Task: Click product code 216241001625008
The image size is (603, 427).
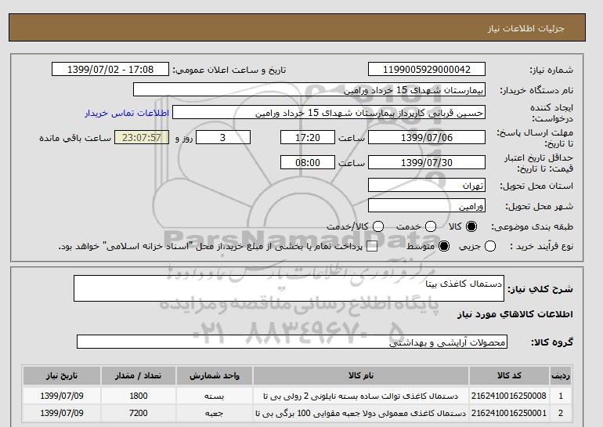Action: coord(509,396)
